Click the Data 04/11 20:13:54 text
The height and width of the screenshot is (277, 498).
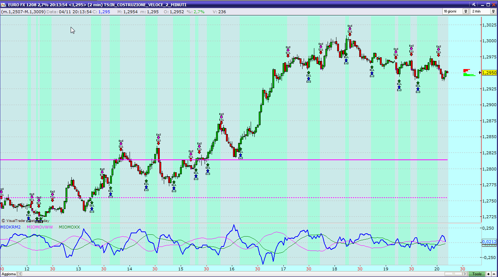69,12
